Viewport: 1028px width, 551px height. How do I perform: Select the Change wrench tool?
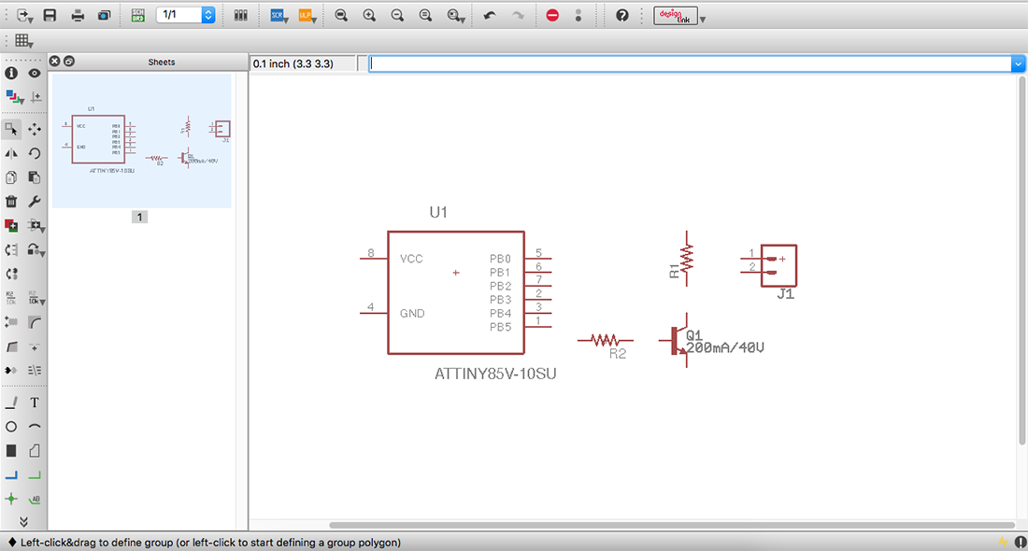click(35, 202)
